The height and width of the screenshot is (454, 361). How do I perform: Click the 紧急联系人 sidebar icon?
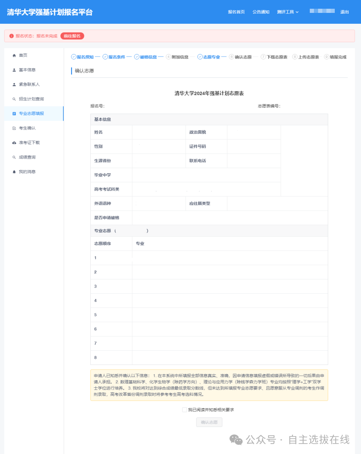point(15,84)
